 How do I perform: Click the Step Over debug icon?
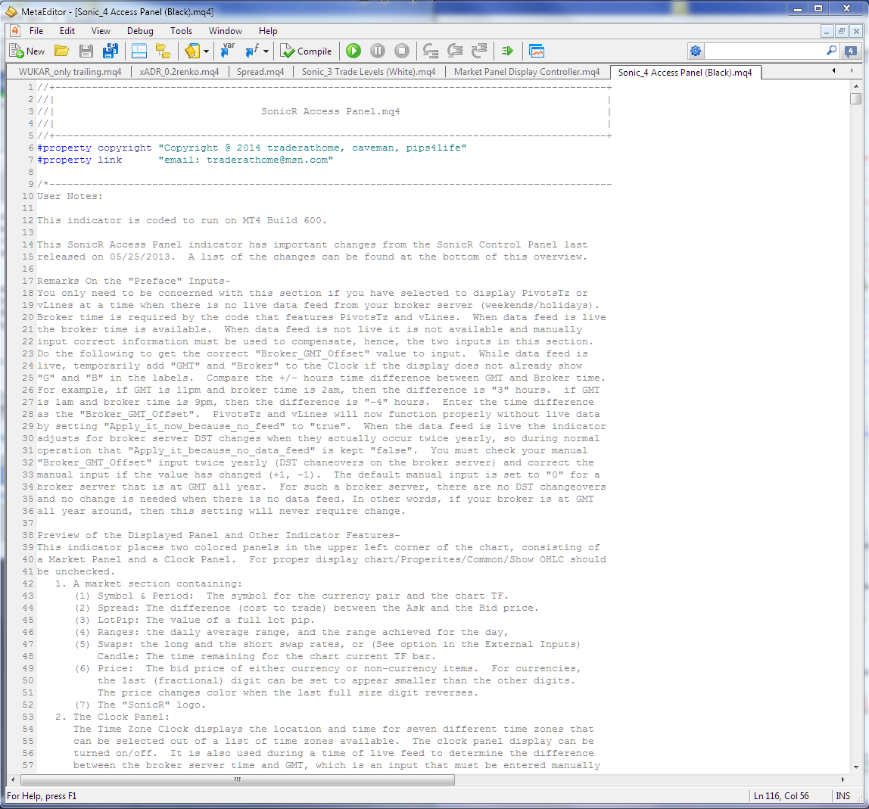click(x=455, y=51)
